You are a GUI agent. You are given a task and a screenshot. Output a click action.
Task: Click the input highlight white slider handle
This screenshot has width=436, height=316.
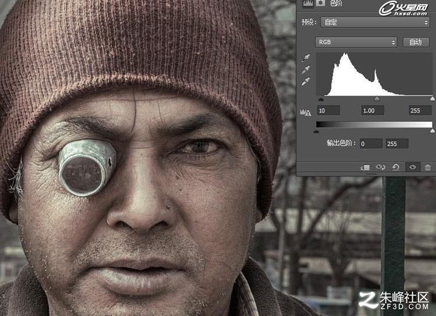click(x=433, y=99)
